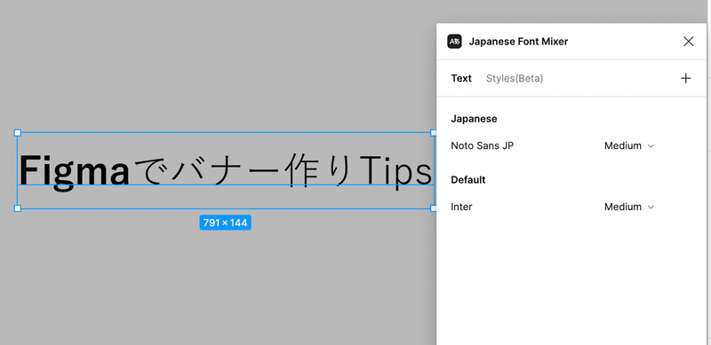Click the Default section heading
Viewport: 711px width, 345px height.
[x=468, y=180]
